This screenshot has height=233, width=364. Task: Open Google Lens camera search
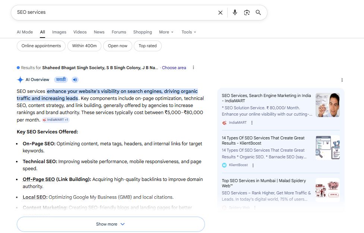pyautogui.click(x=247, y=12)
